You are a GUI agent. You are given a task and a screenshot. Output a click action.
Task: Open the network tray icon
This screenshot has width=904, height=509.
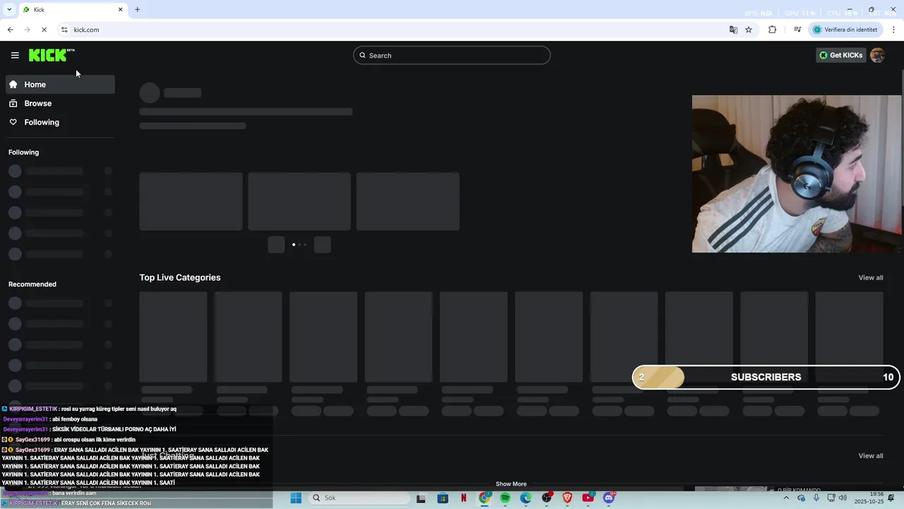(x=831, y=498)
